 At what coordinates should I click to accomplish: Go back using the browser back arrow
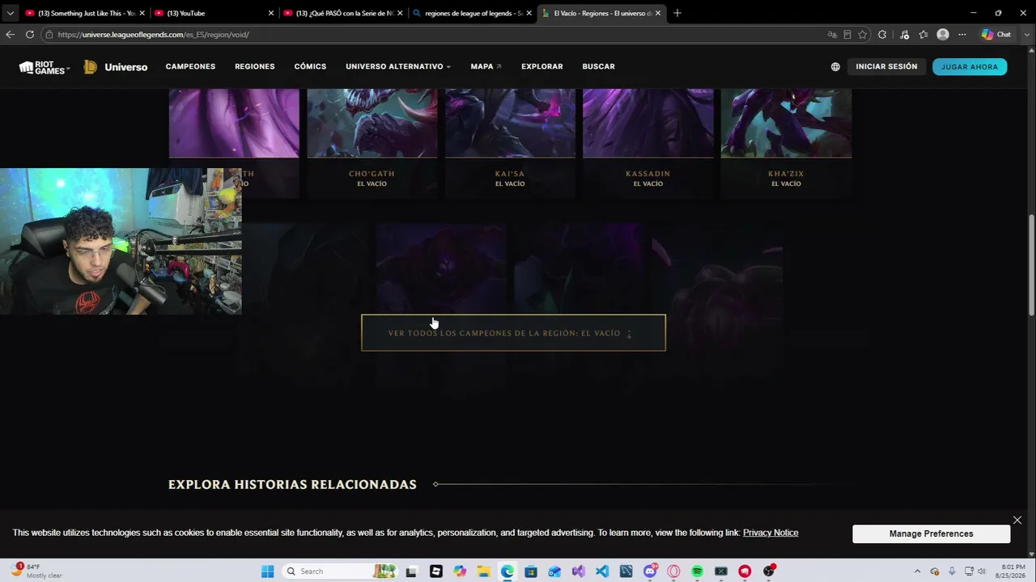(10, 35)
